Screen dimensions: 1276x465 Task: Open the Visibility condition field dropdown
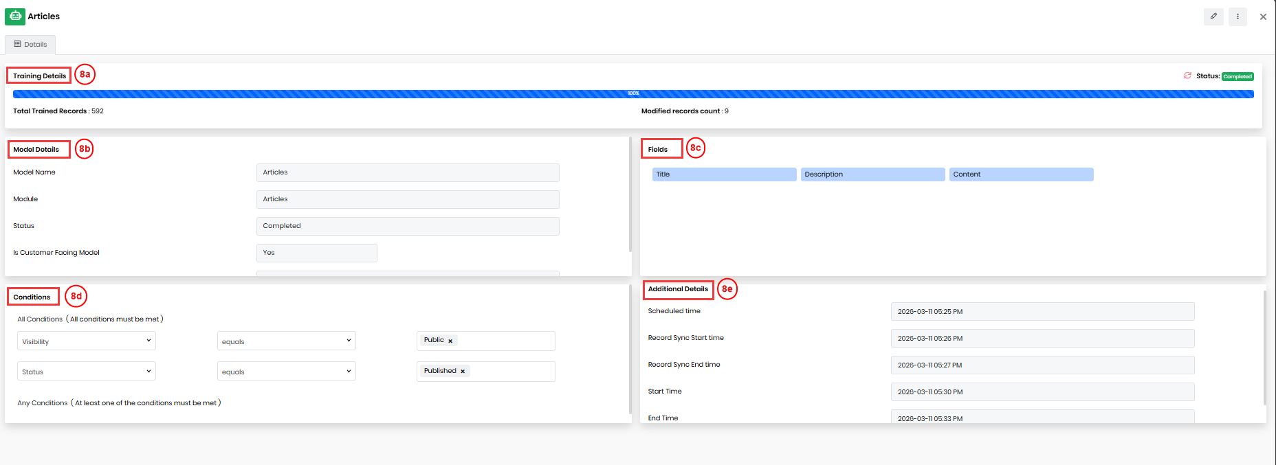click(x=87, y=341)
